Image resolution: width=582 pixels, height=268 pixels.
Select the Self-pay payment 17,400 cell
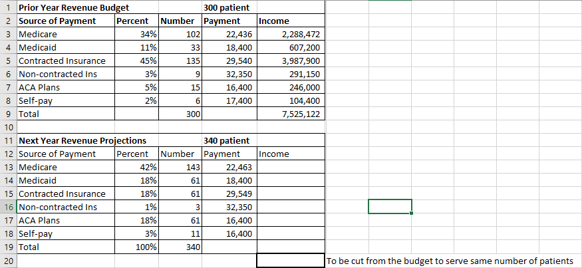tap(229, 100)
